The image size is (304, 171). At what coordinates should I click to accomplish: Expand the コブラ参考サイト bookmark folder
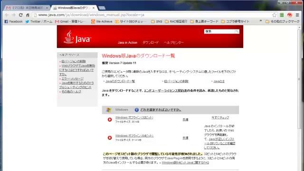click(x=235, y=21)
